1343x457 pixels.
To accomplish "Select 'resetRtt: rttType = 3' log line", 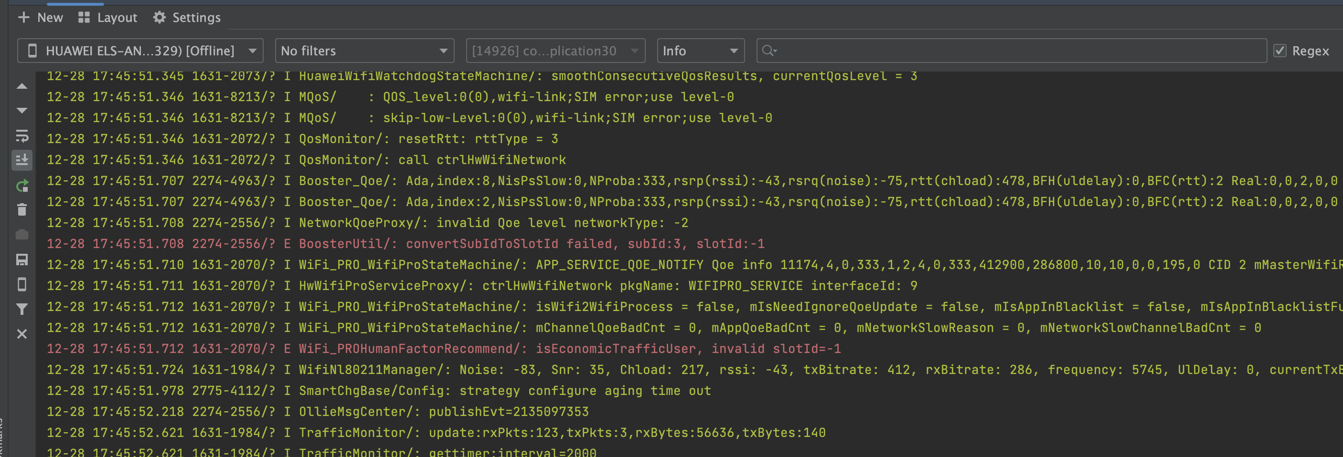I will pyautogui.click(x=303, y=139).
